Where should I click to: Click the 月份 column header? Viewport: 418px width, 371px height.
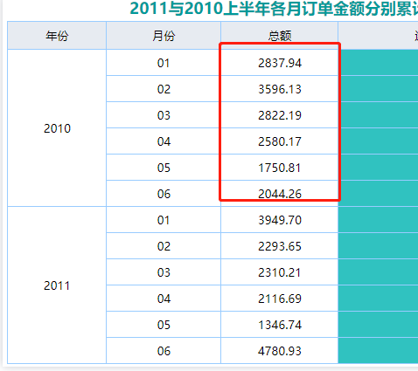pyautogui.click(x=164, y=36)
